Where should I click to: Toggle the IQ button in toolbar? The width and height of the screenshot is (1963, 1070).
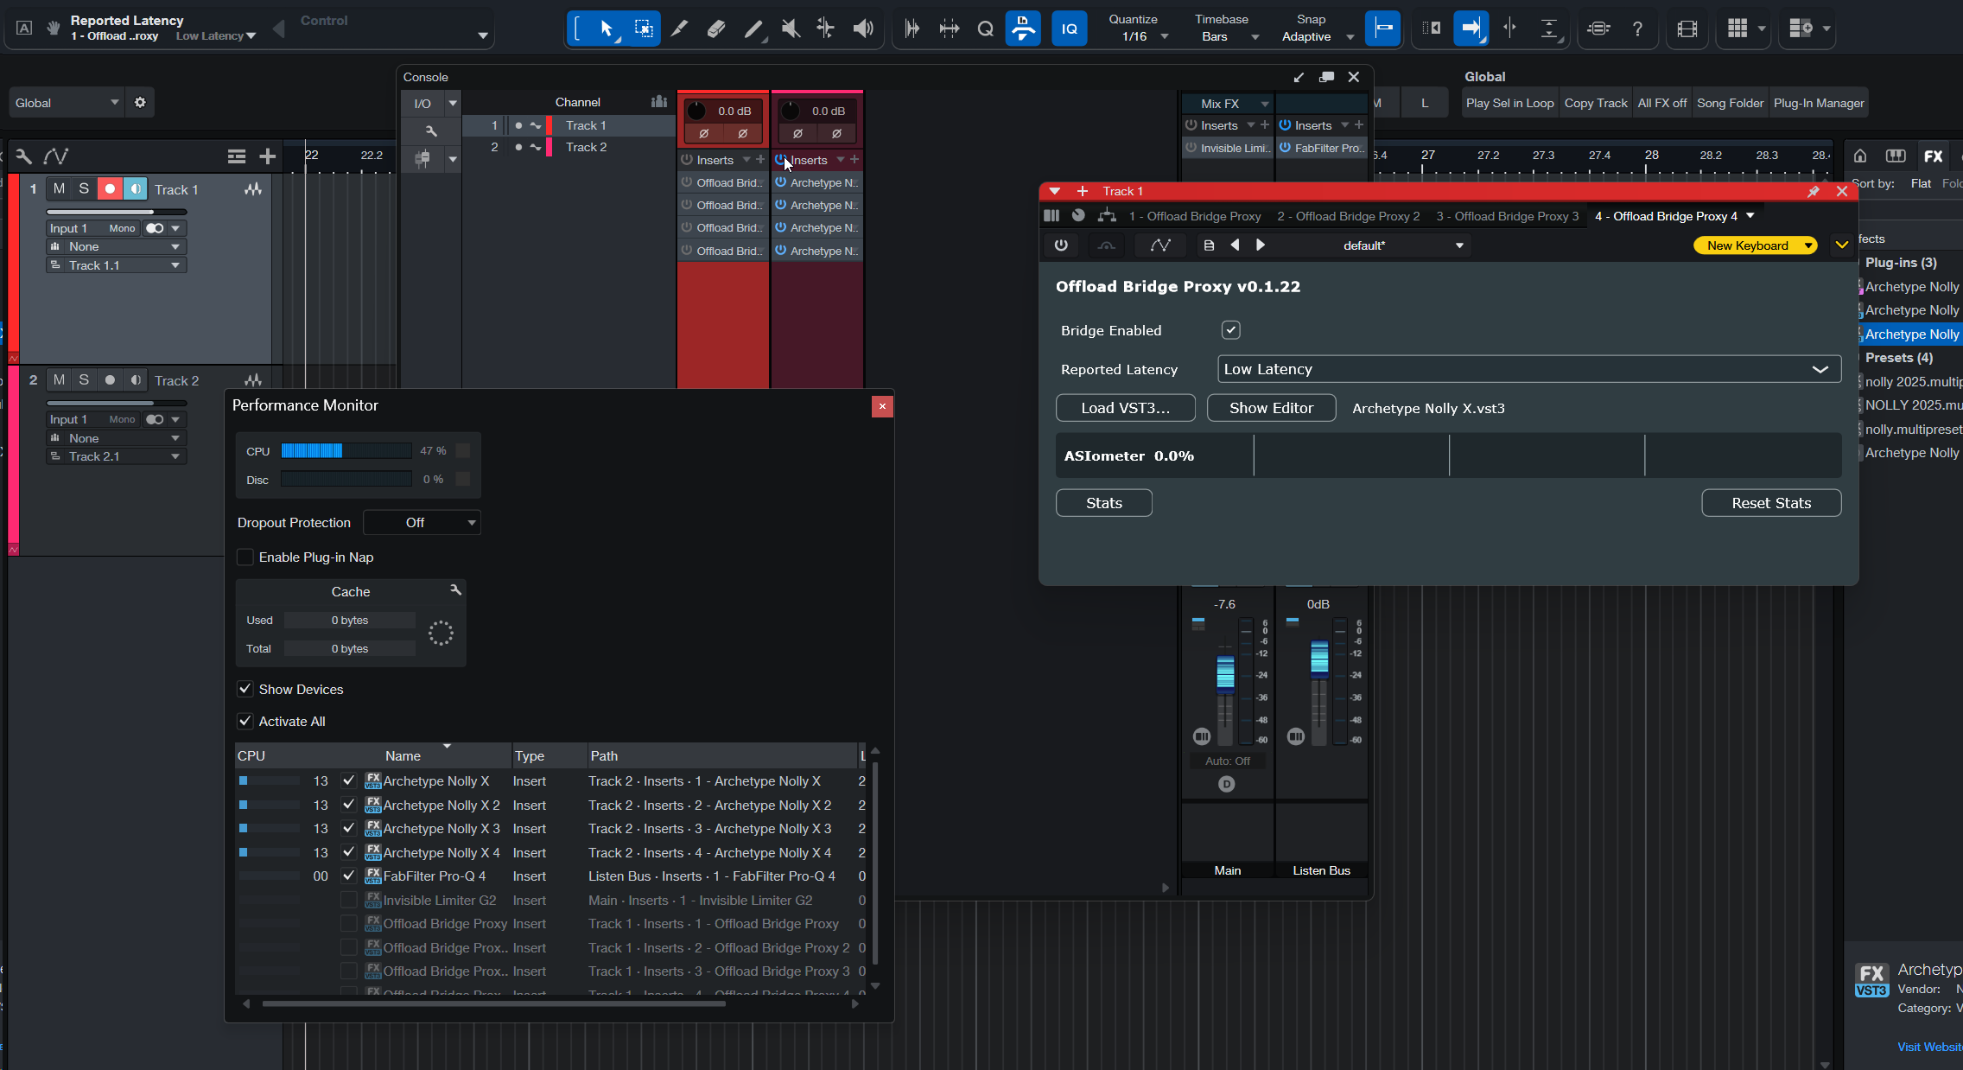[x=1070, y=29]
